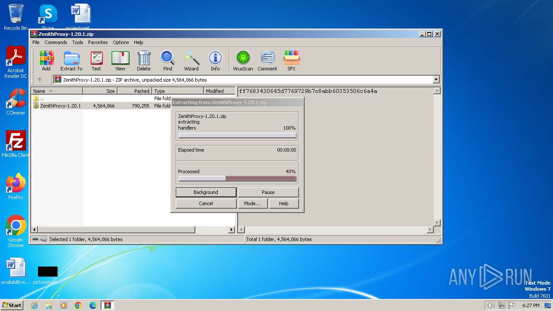This screenshot has height=311, width=553.
Task: Click the comment pane down scroll arrow
Action: click(x=437, y=222)
